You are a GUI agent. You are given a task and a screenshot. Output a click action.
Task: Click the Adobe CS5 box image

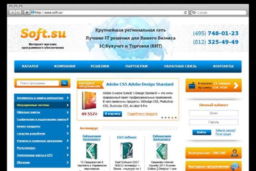tap(89, 100)
